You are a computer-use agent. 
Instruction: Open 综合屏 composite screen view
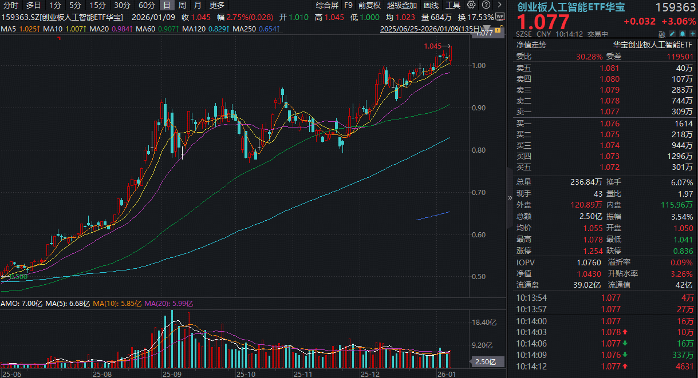328,6
